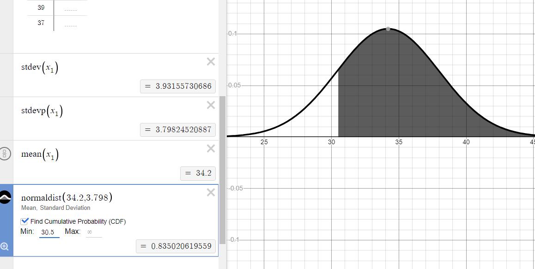Click the mean result value 34.2
This screenshot has width=535, height=269.
click(x=198, y=173)
